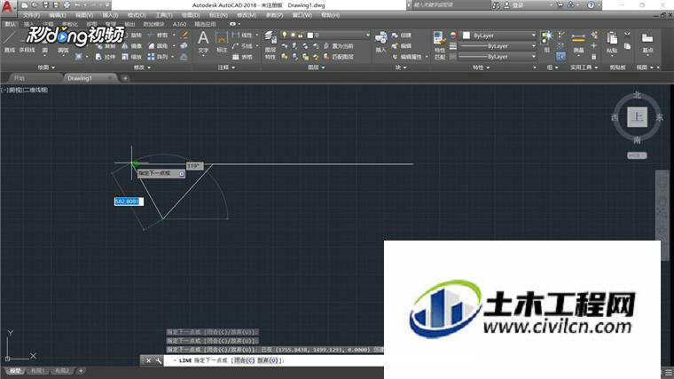The width and height of the screenshot is (674, 379).
Task: Click the search keyword input box
Action: 450,5
